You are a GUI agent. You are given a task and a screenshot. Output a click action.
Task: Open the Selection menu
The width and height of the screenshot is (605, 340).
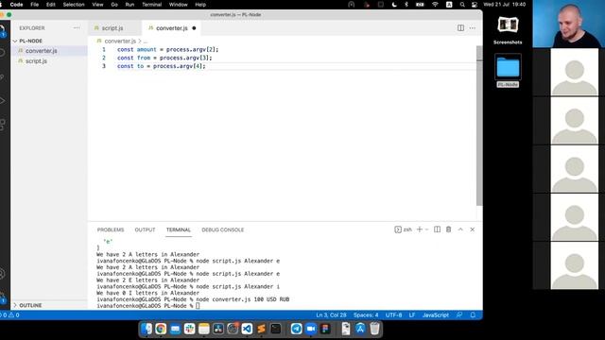74,5
